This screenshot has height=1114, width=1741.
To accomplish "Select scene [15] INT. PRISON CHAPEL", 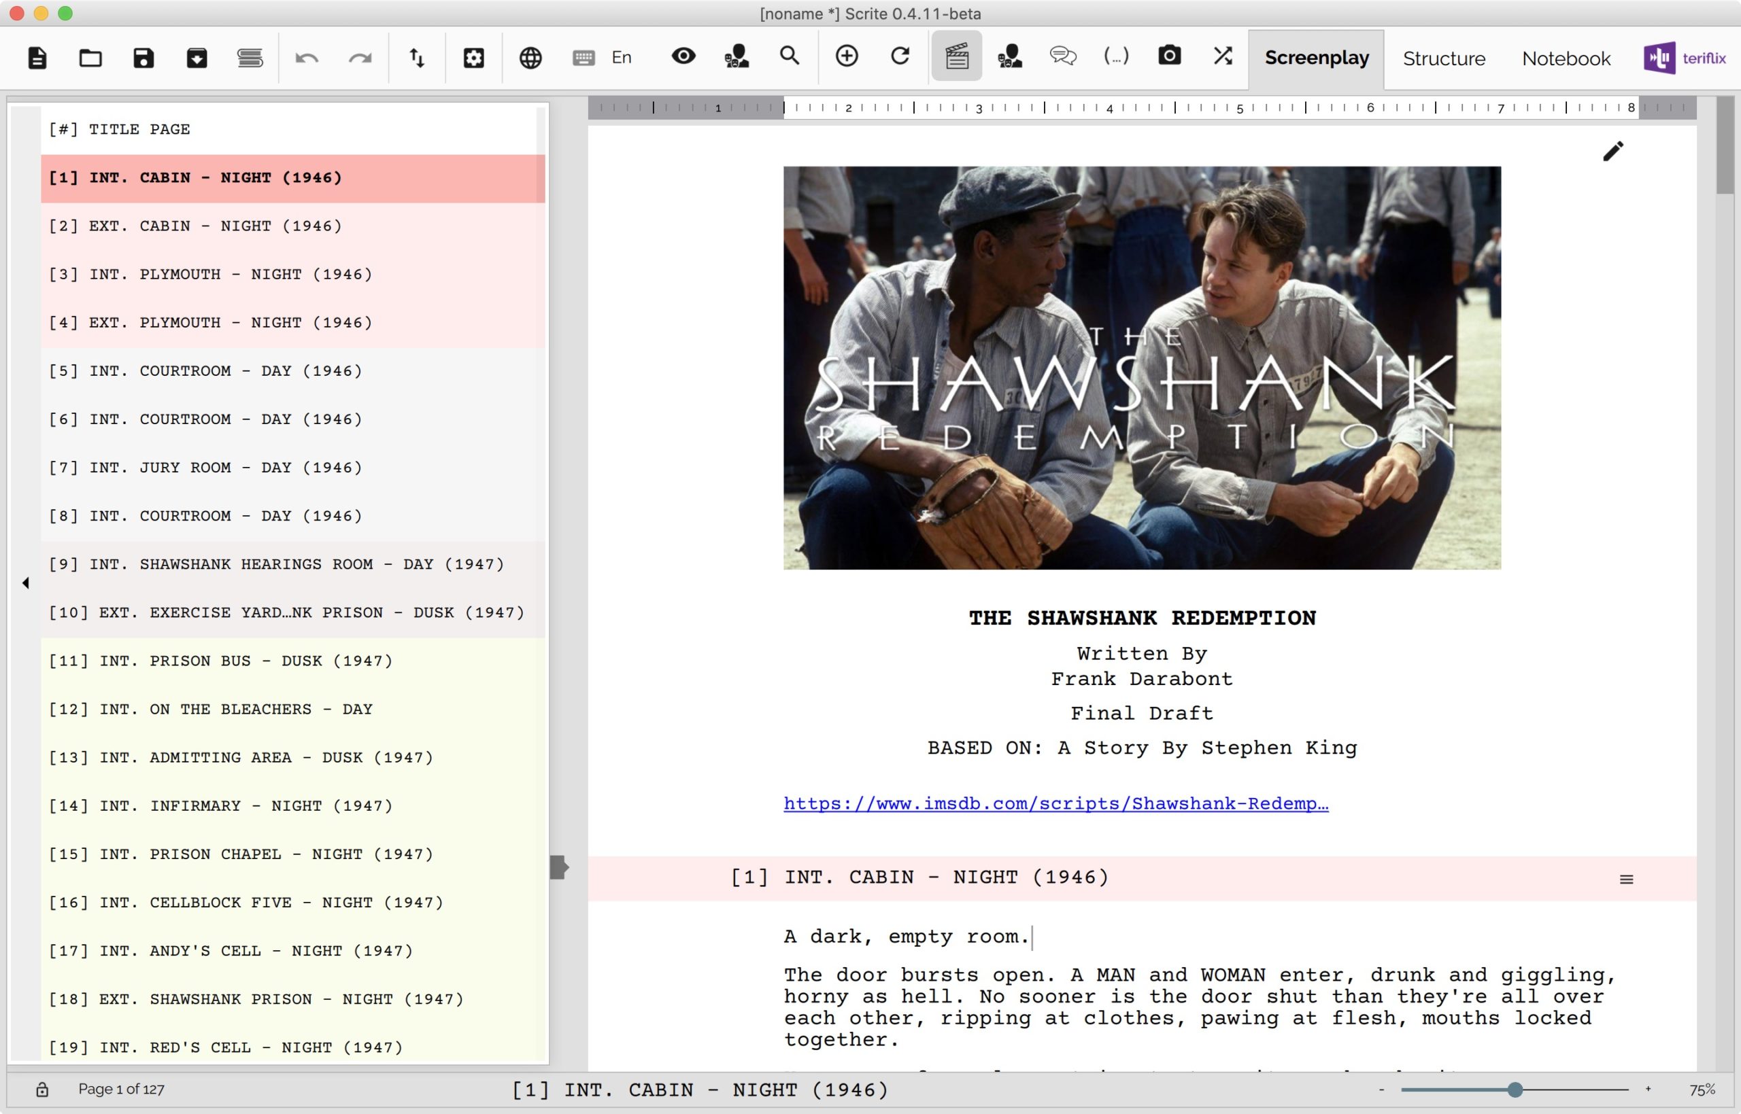I will coord(293,855).
